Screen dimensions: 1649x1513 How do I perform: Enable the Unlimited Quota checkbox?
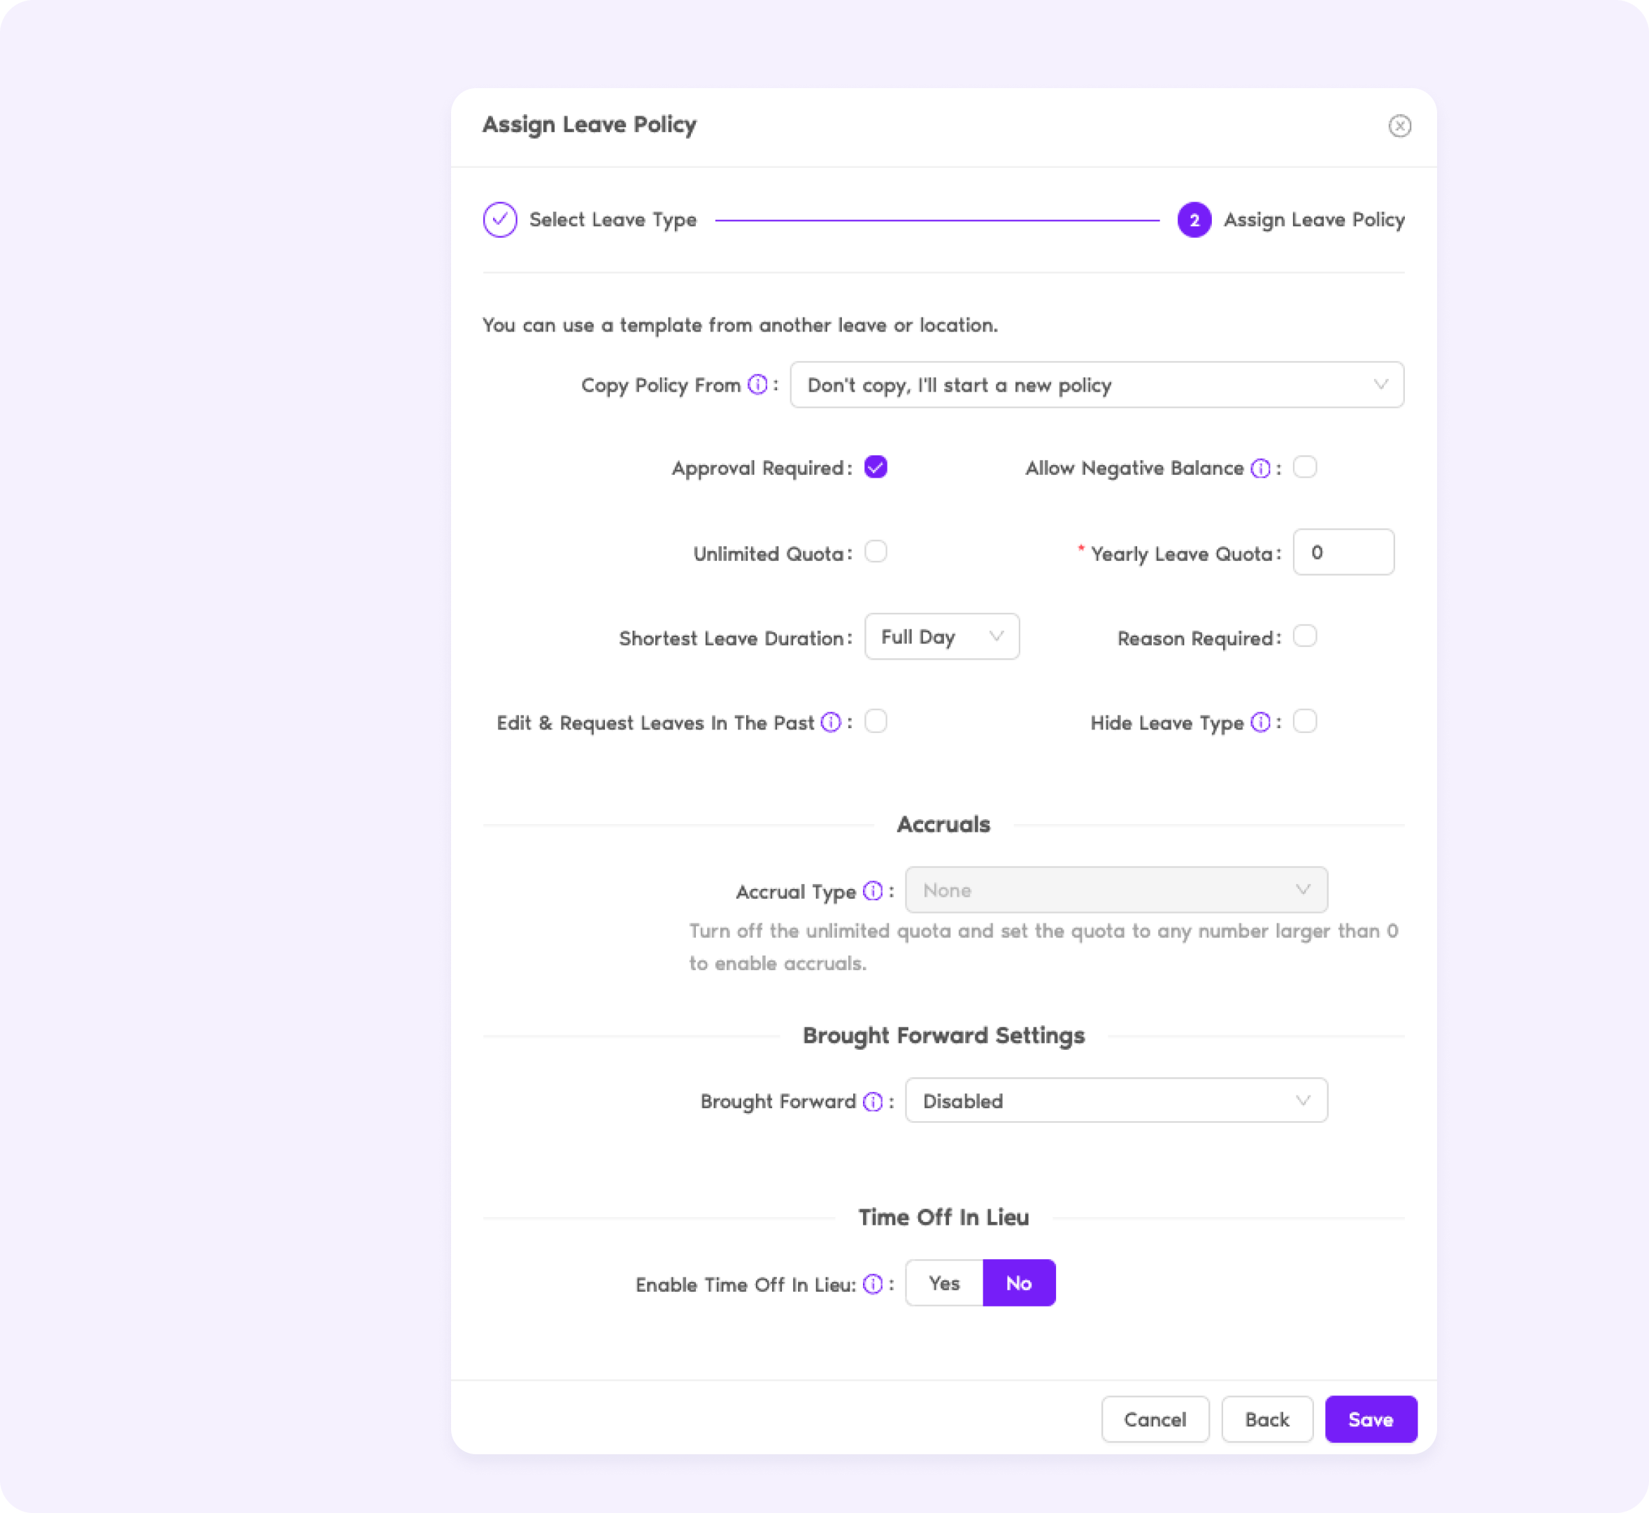[876, 552]
